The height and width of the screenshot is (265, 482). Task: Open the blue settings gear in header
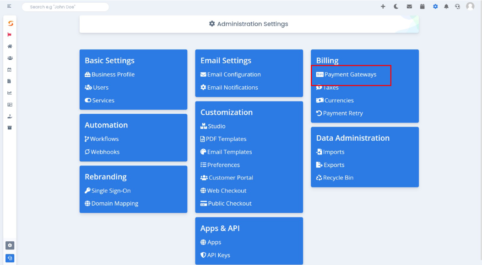(435, 6)
